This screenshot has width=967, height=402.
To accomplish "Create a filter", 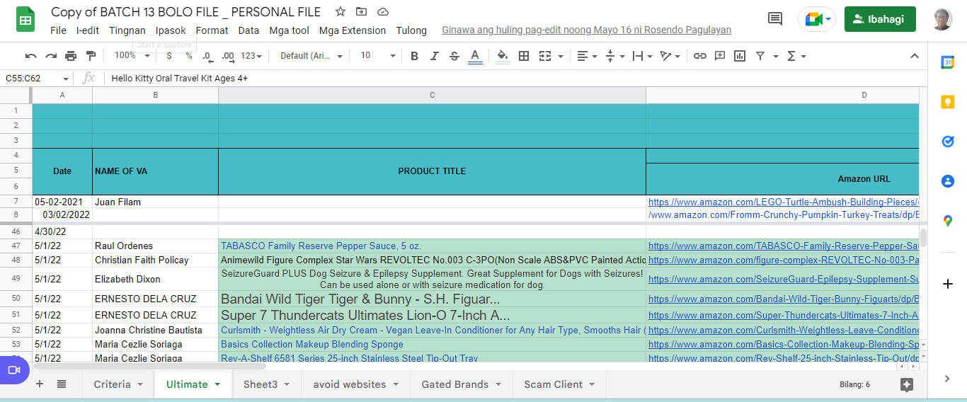I will pos(760,56).
